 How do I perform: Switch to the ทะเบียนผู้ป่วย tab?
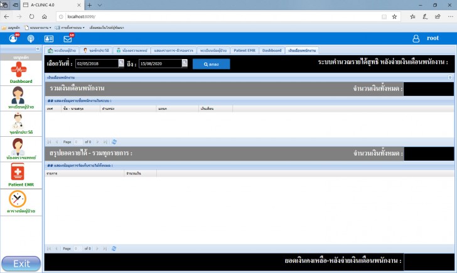point(62,50)
